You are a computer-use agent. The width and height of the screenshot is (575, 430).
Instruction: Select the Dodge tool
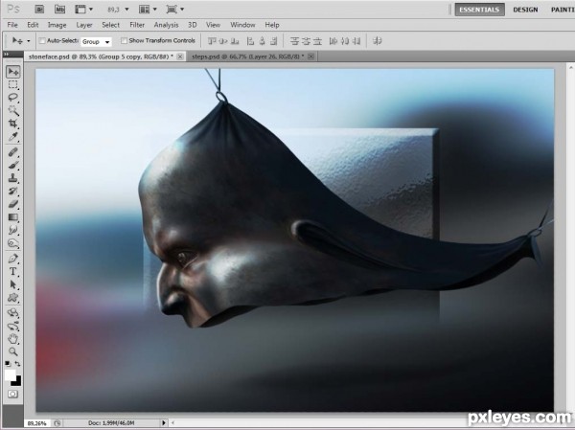[13, 243]
